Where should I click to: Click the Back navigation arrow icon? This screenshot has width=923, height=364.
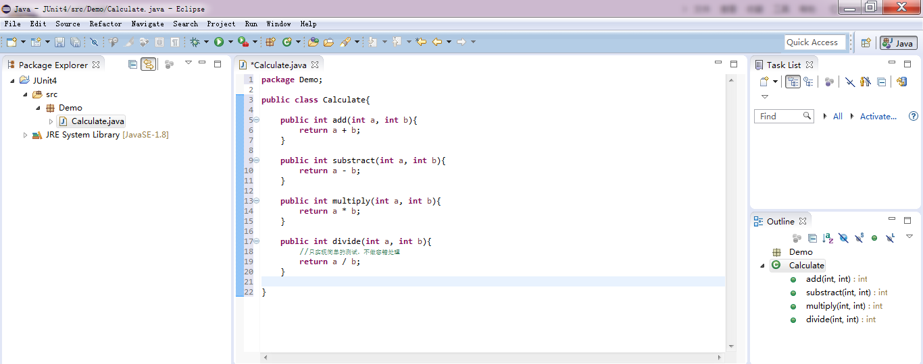pos(437,42)
